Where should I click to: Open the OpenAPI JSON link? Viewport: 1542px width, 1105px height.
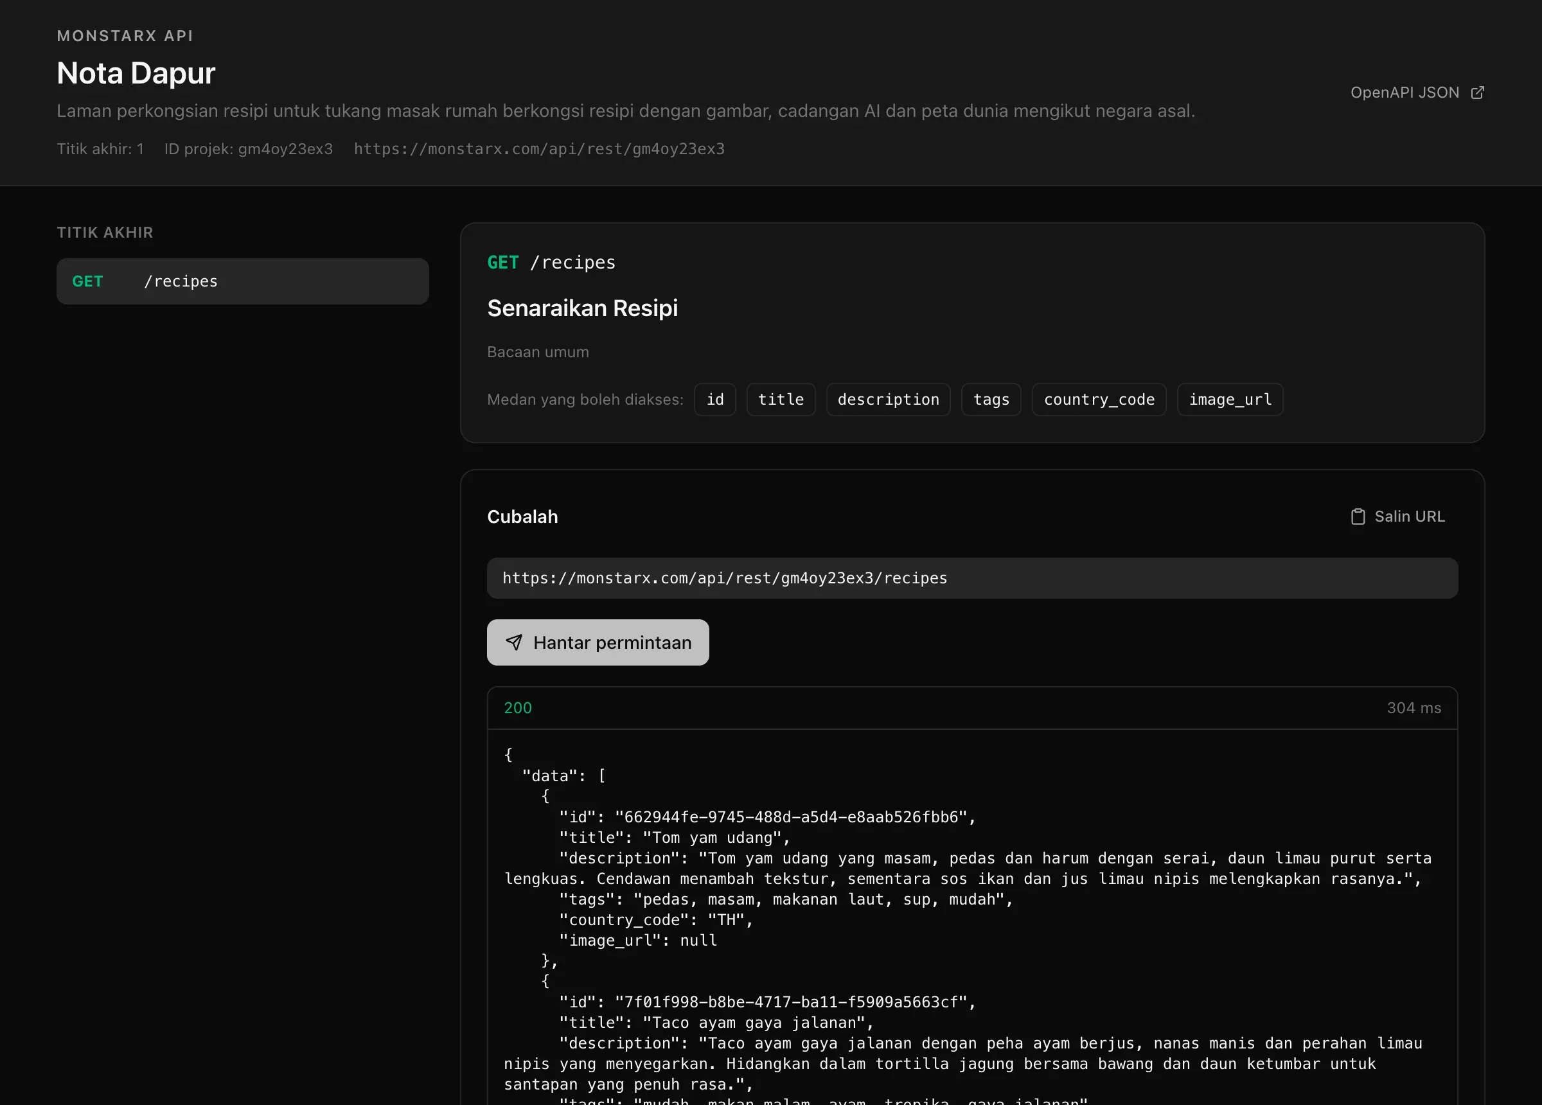1417,93
